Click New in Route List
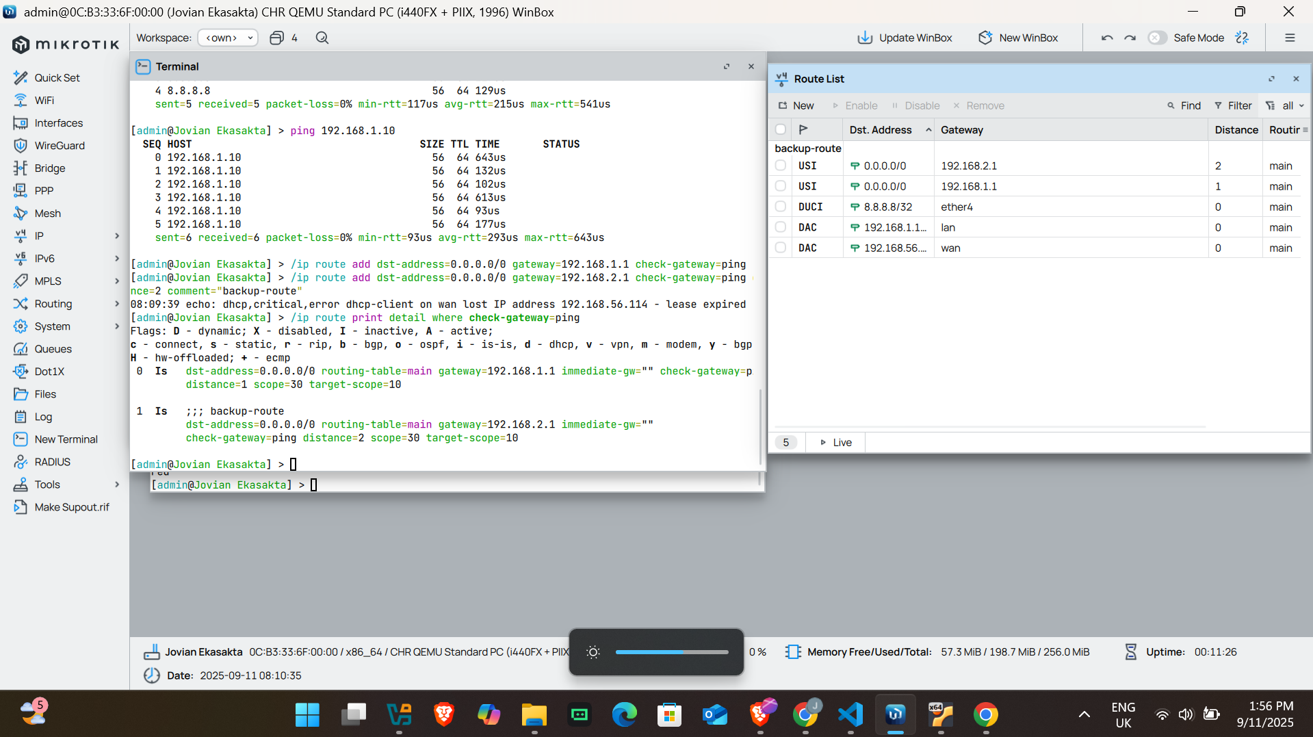The width and height of the screenshot is (1313, 737). tap(796, 105)
